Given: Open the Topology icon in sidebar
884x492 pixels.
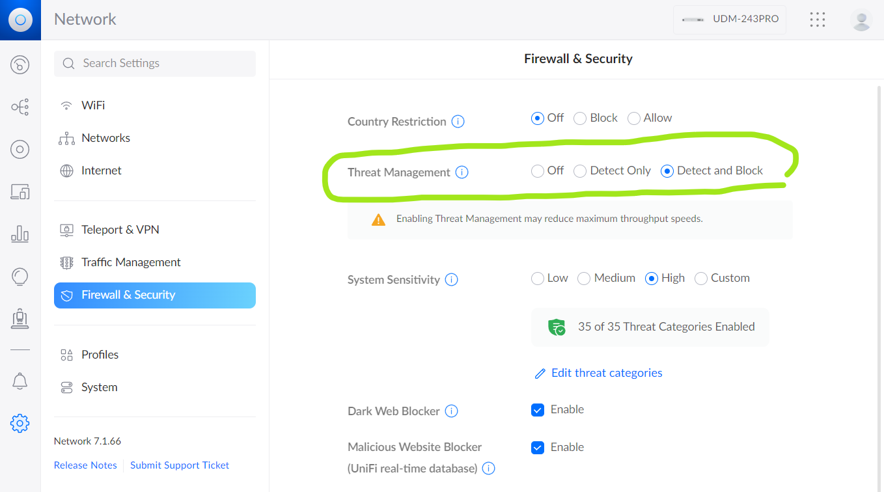Looking at the screenshot, I should coord(20,107).
